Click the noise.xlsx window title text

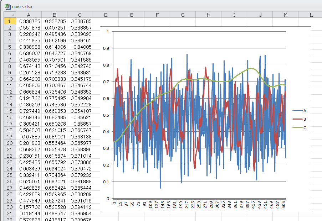tap(22, 6)
